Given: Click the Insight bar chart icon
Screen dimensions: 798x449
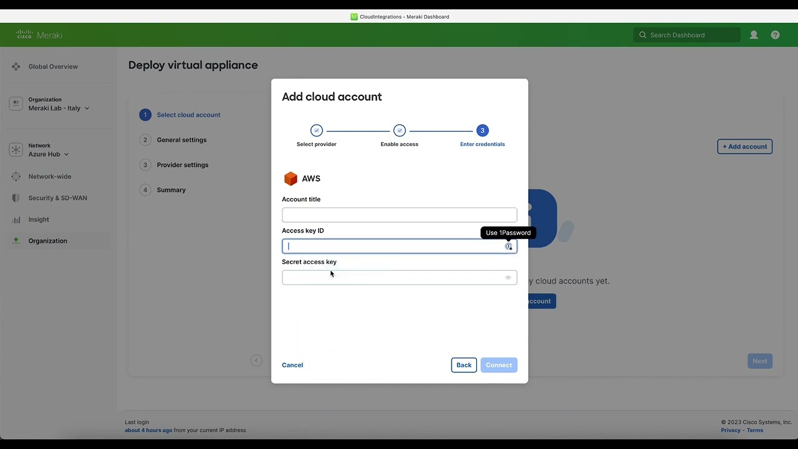Looking at the screenshot, I should tap(16, 220).
